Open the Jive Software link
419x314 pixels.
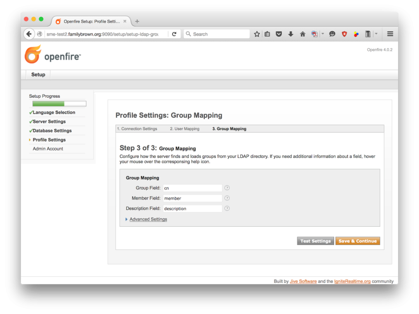pos(303,281)
